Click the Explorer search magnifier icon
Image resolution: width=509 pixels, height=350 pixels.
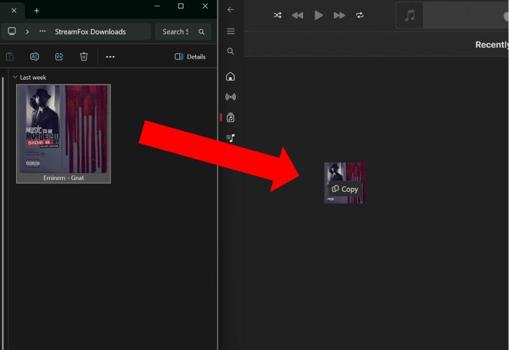pyautogui.click(x=202, y=31)
